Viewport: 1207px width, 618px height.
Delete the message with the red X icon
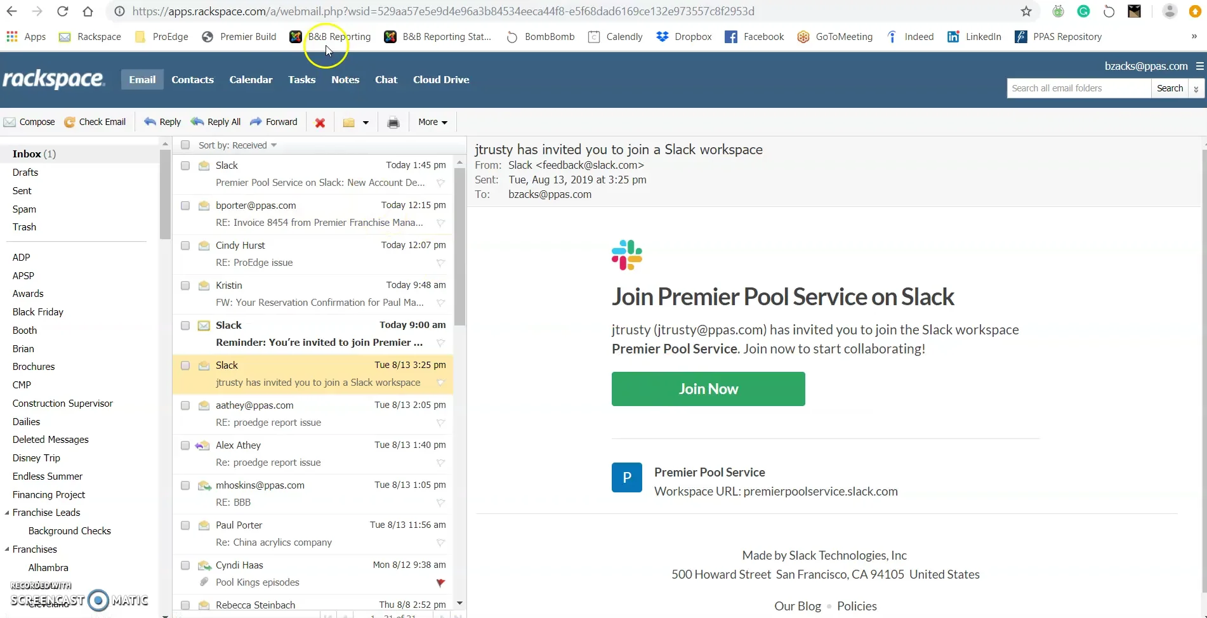320,122
